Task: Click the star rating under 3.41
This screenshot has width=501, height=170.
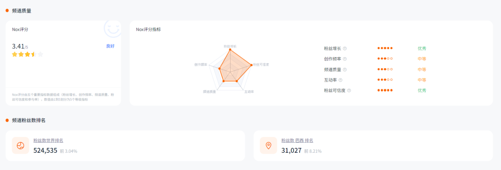Action: [x=27, y=54]
